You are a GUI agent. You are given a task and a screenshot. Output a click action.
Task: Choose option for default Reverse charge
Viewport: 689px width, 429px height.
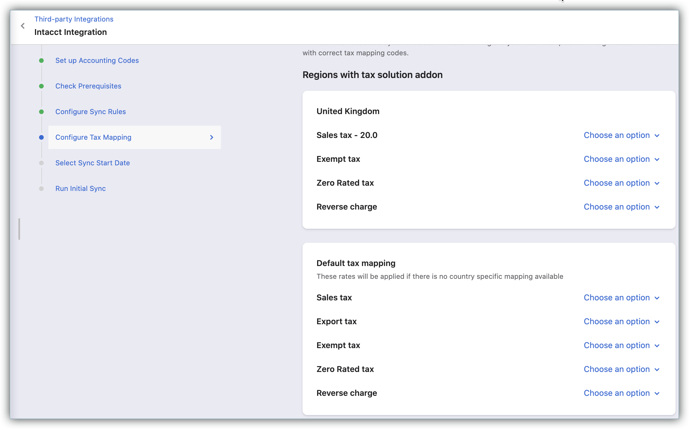[x=622, y=393]
